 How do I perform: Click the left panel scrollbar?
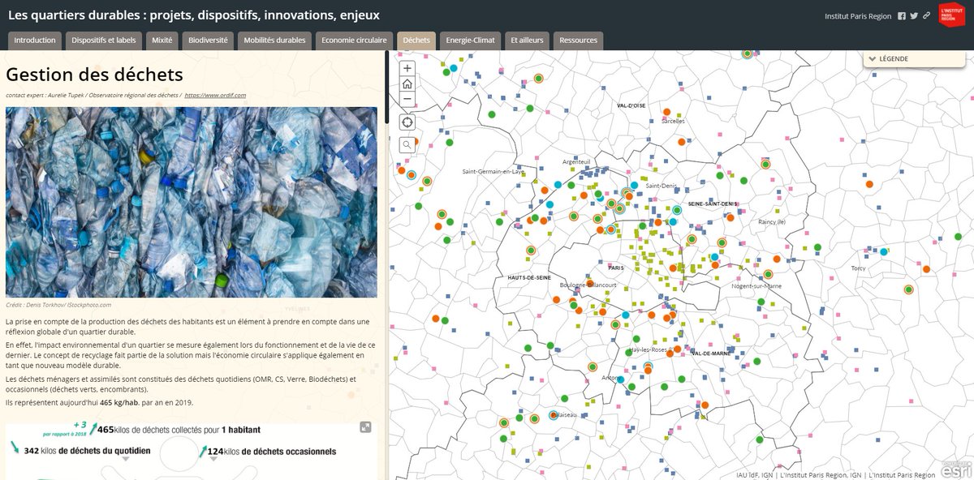pyautogui.click(x=386, y=88)
